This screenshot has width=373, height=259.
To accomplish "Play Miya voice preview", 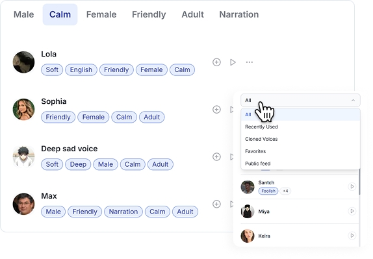I will click(352, 211).
